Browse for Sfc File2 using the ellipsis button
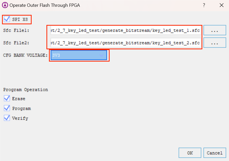Screen dimensions: 229x161 click(215, 43)
